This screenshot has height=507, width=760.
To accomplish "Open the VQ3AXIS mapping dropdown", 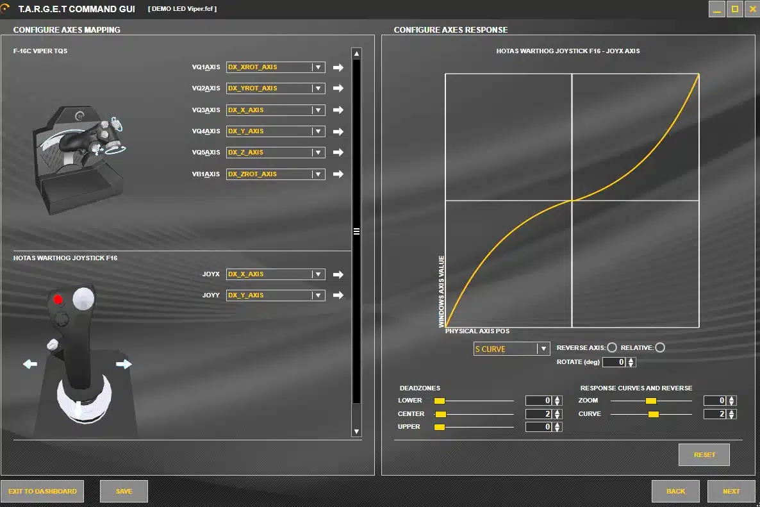I will [276, 110].
